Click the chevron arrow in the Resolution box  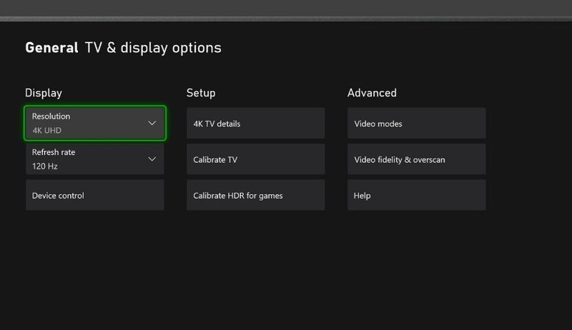[152, 124]
